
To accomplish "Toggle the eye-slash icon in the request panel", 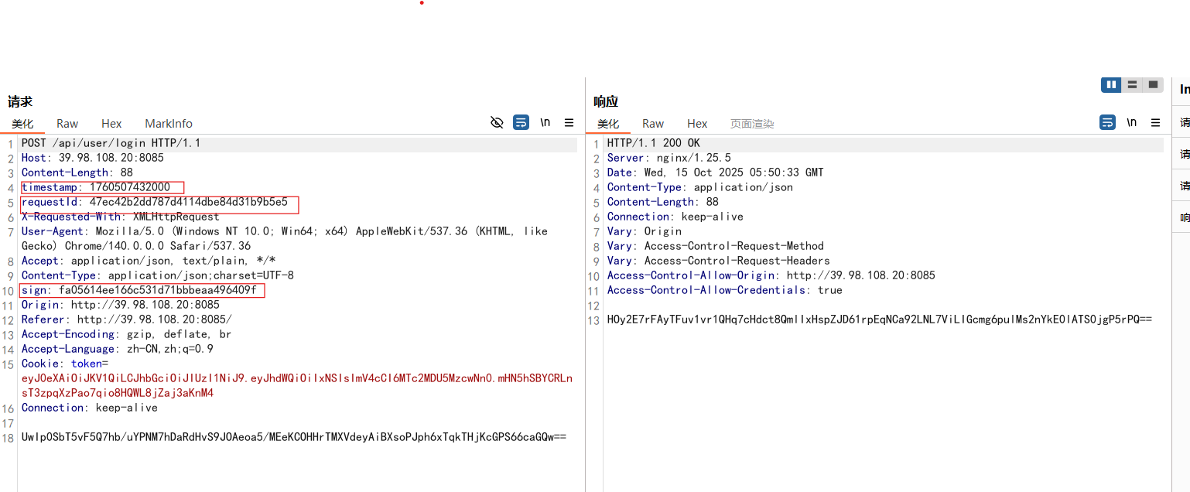I will pos(498,123).
